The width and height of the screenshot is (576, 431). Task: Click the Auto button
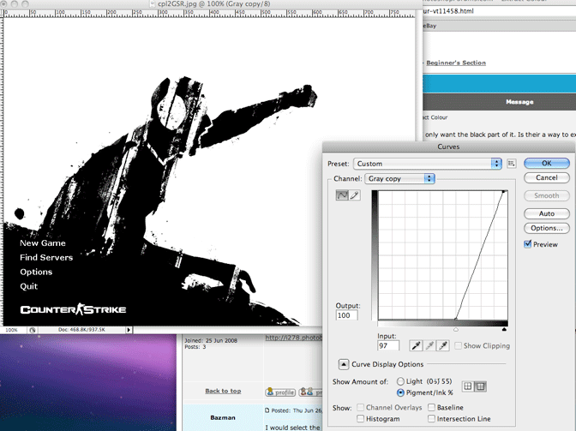[x=547, y=213]
